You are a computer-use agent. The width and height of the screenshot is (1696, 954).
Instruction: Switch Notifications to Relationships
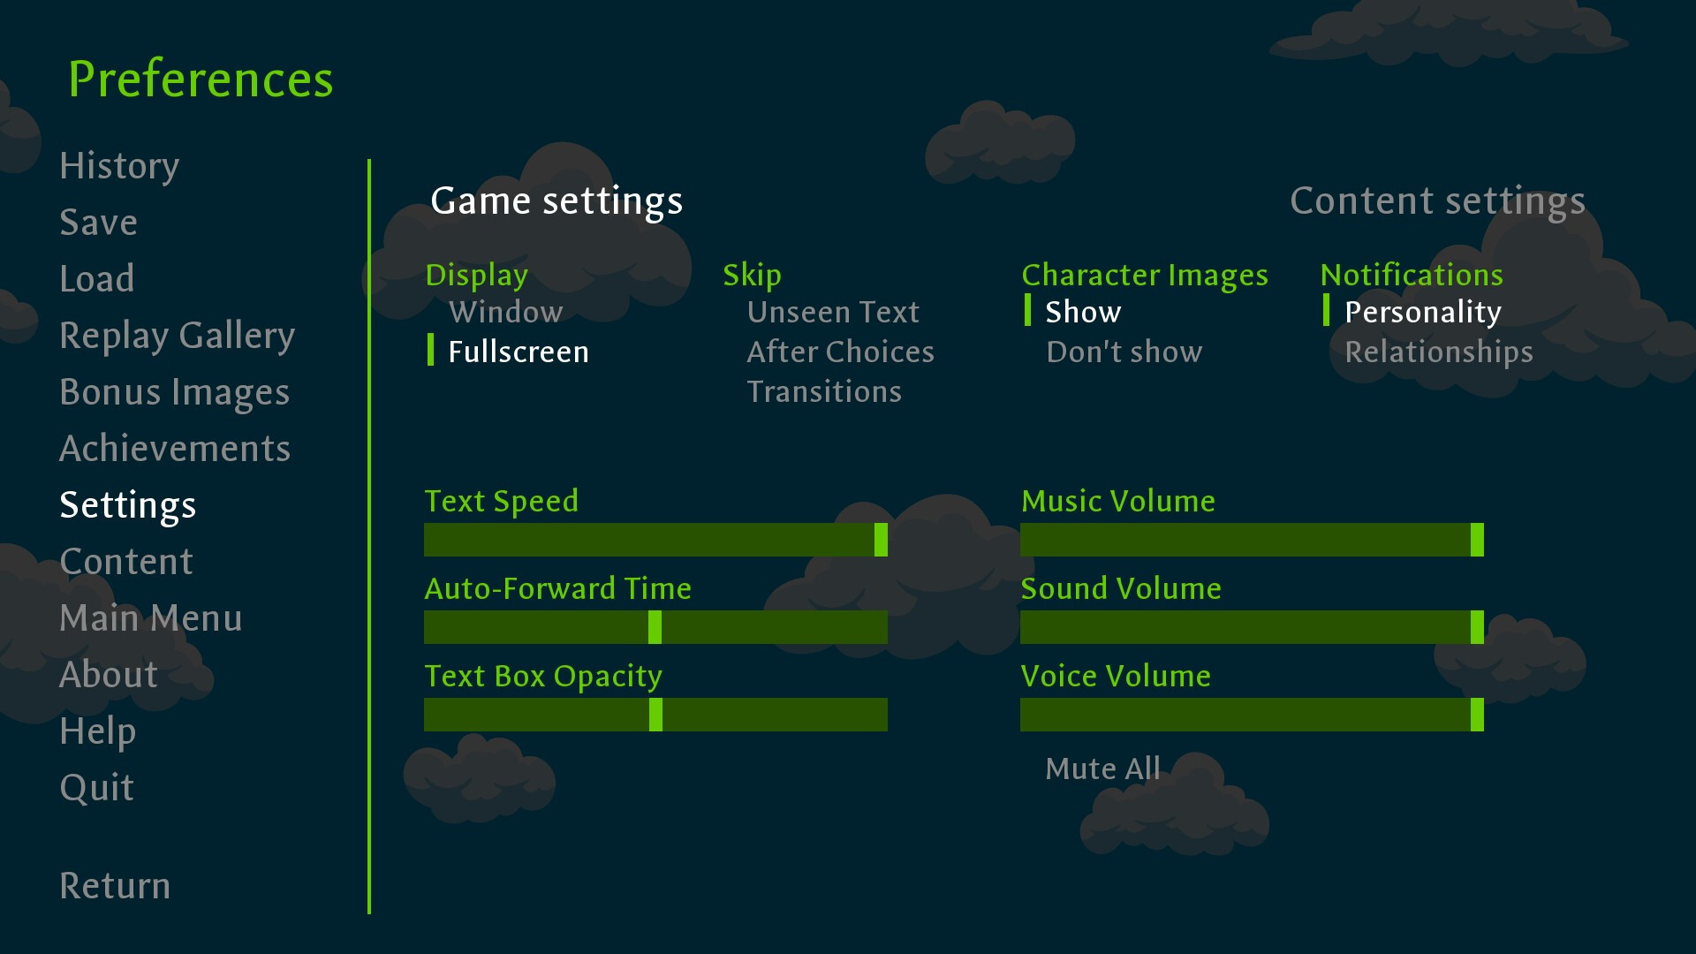[x=1437, y=352]
